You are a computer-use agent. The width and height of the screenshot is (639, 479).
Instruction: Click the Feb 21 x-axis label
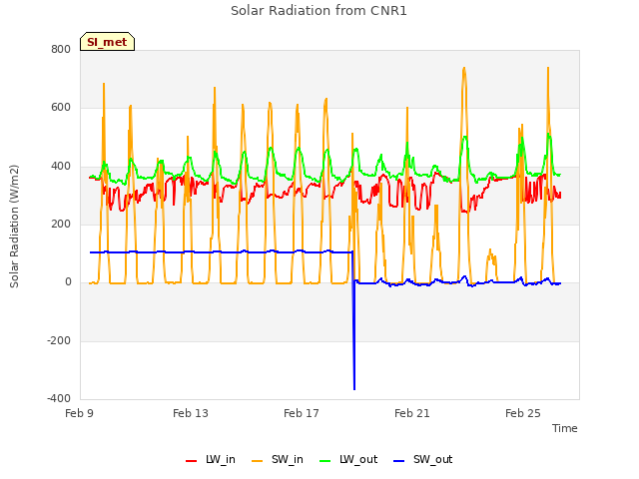coord(412,413)
